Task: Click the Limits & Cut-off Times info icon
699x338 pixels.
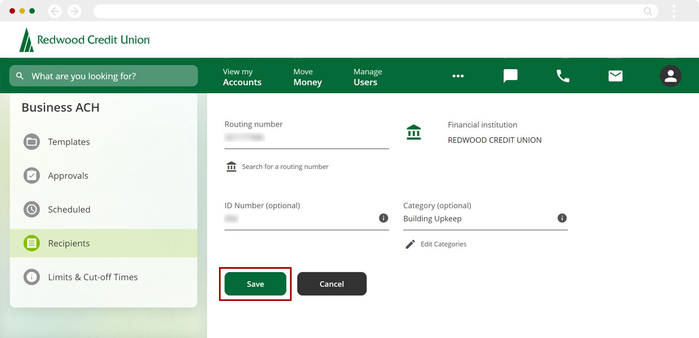Action: [32, 277]
